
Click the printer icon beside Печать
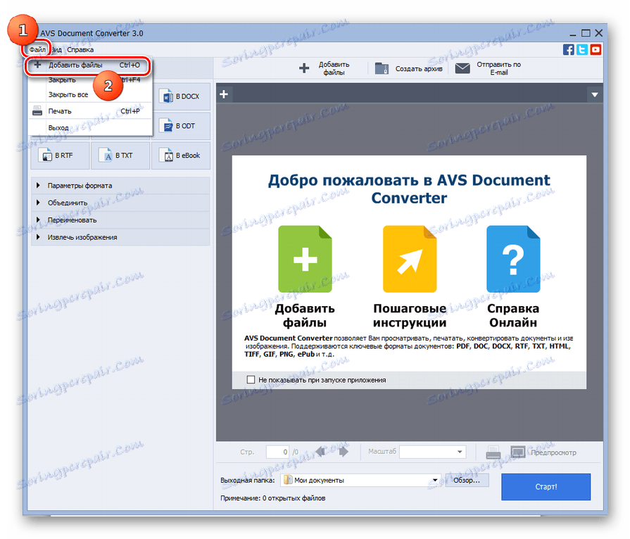[37, 111]
